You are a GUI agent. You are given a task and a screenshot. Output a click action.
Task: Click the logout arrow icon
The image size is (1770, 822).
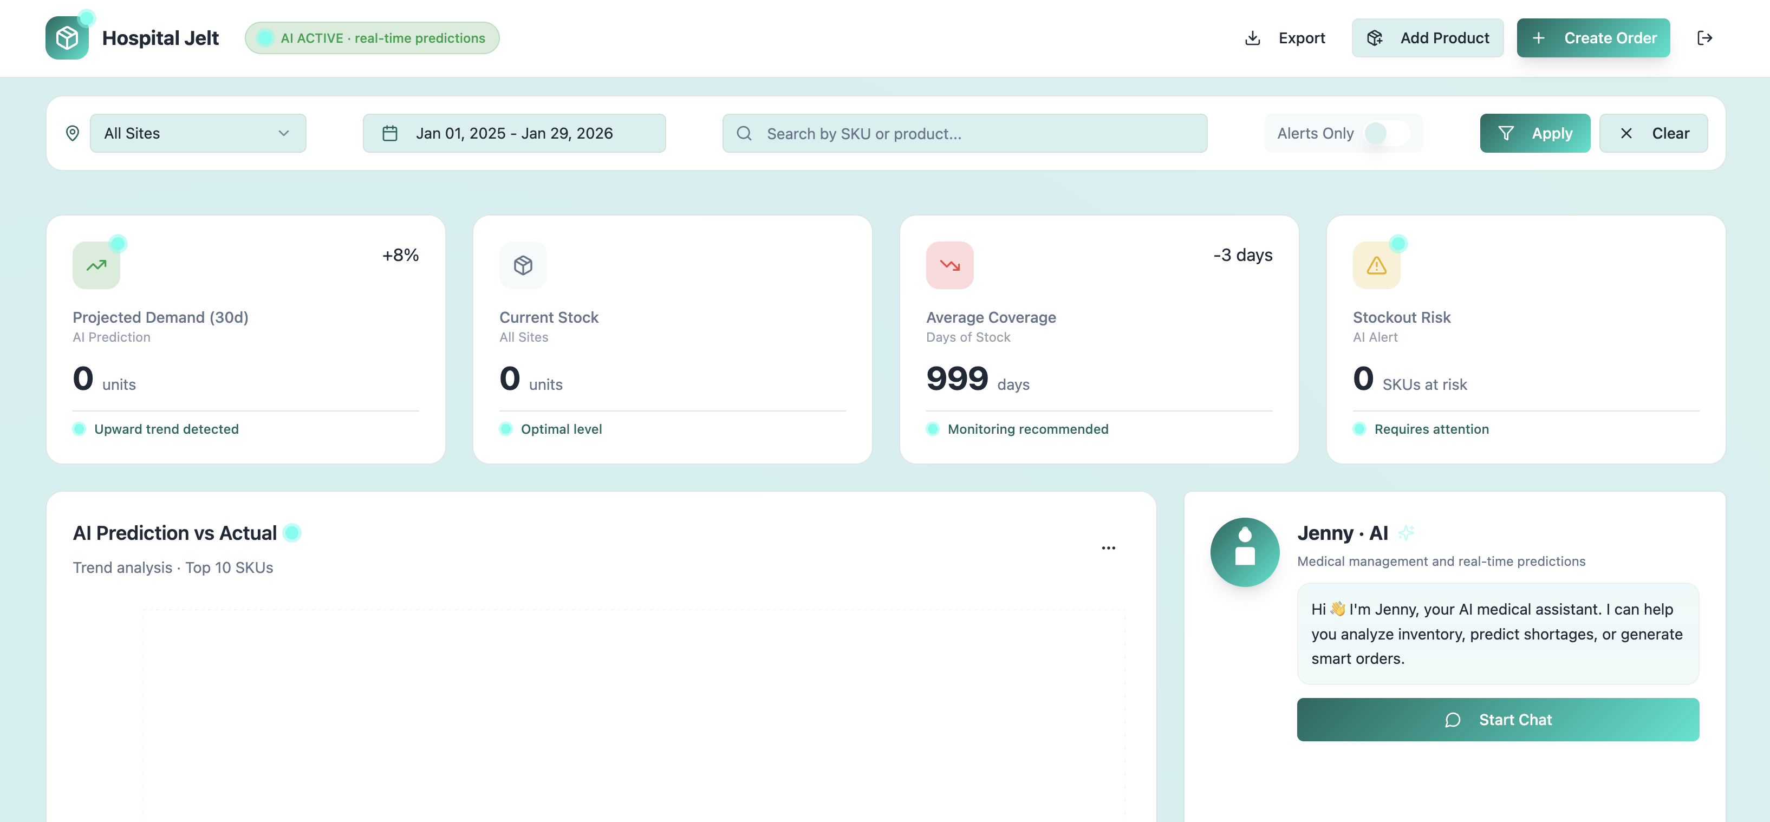coord(1704,38)
